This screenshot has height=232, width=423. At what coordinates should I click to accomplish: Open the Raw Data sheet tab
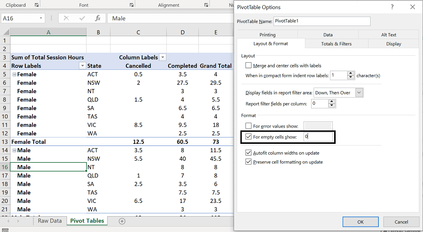pos(49,221)
